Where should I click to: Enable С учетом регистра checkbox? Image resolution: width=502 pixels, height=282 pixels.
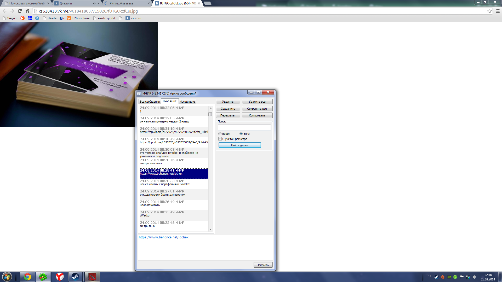click(x=220, y=139)
